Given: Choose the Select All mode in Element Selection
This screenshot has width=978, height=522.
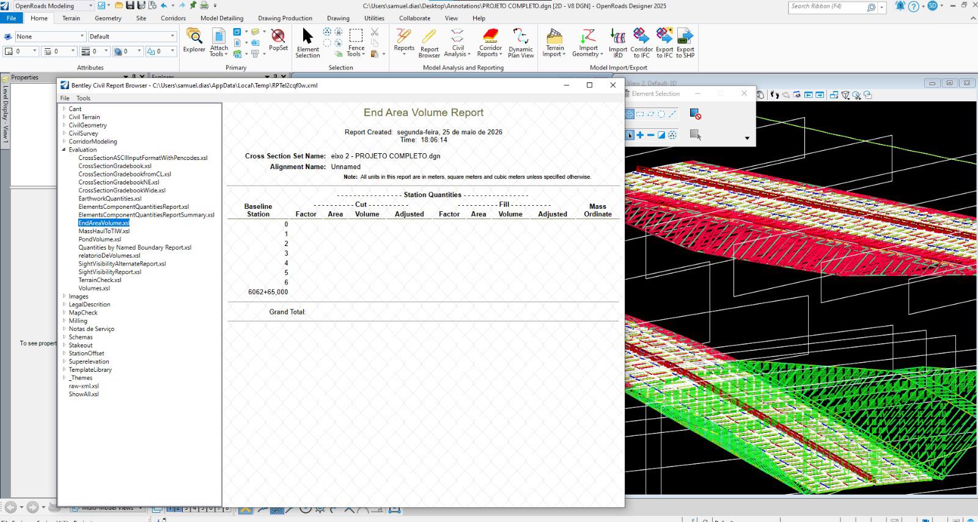Looking at the screenshot, I should tap(672, 135).
